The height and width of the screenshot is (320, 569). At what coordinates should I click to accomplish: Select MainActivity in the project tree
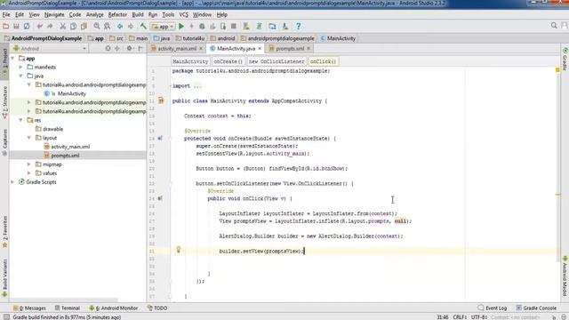[x=71, y=93]
